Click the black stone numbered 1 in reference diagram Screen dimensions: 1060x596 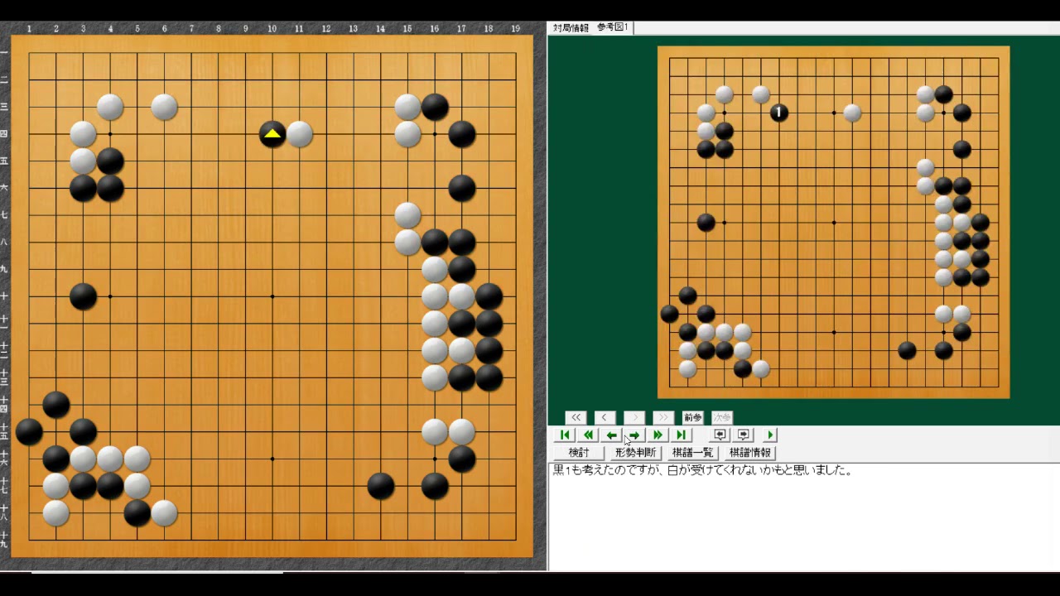click(779, 113)
